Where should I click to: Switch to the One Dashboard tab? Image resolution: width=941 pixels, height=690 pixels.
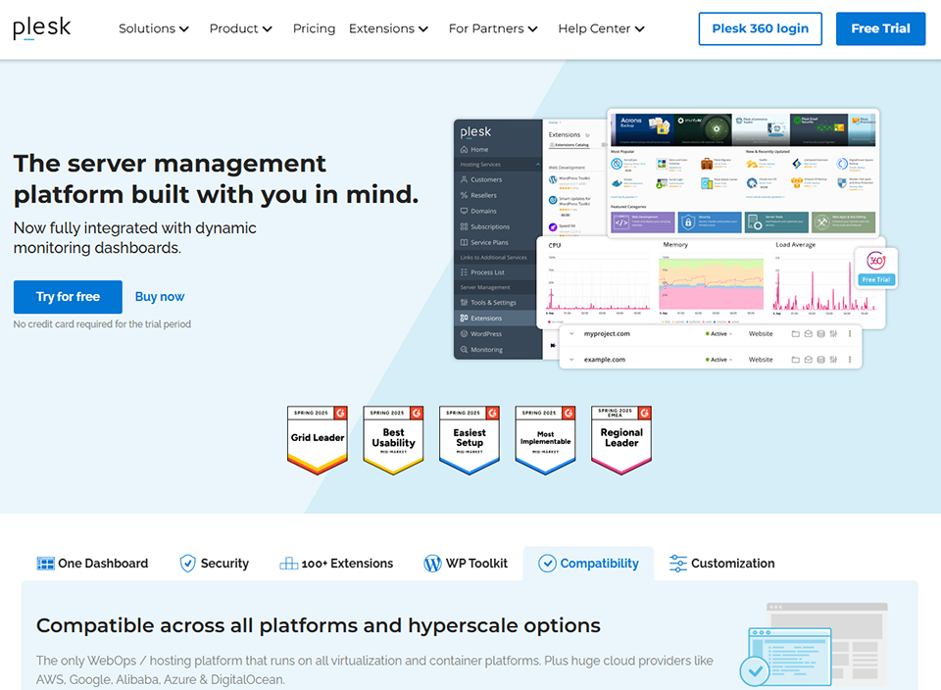92,564
